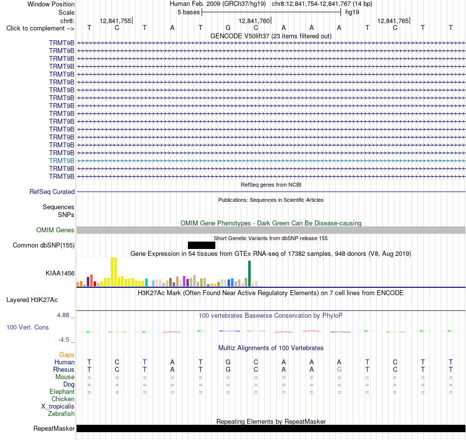Click the gray G base in the Rhesus row

[x=339, y=369]
